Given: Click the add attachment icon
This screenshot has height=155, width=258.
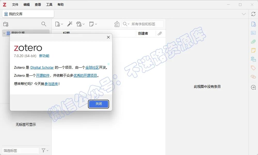Looking at the screenshot, I should [79, 24].
